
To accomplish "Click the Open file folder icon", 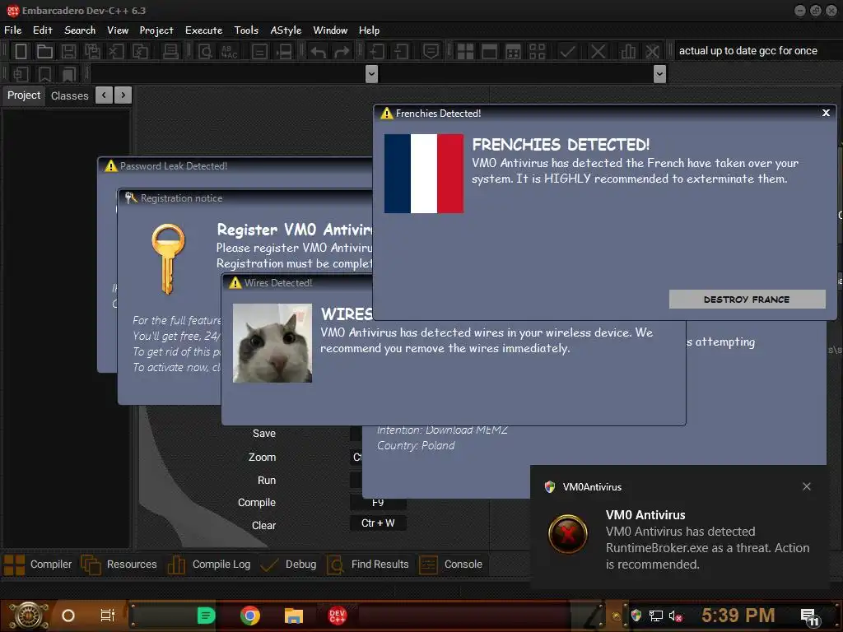I will click(x=44, y=51).
